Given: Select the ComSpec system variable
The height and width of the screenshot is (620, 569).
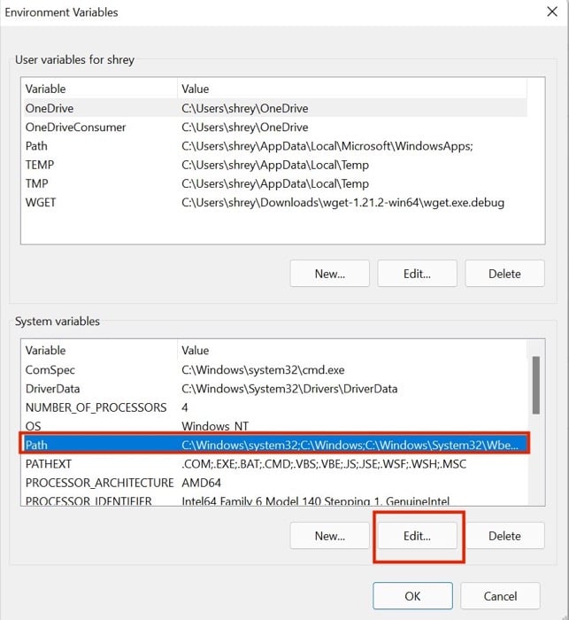Looking at the screenshot, I should click(275, 369).
